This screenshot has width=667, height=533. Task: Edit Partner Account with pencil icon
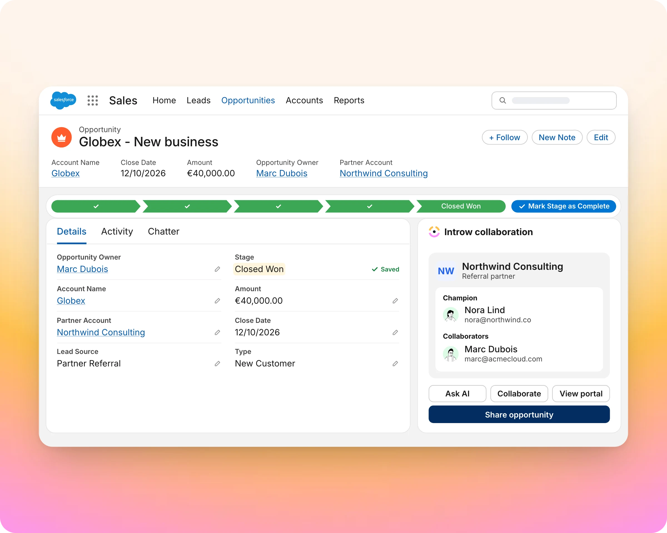coord(218,333)
